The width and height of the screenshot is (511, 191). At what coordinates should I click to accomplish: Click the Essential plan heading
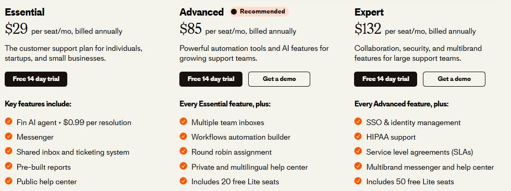coord(25,12)
